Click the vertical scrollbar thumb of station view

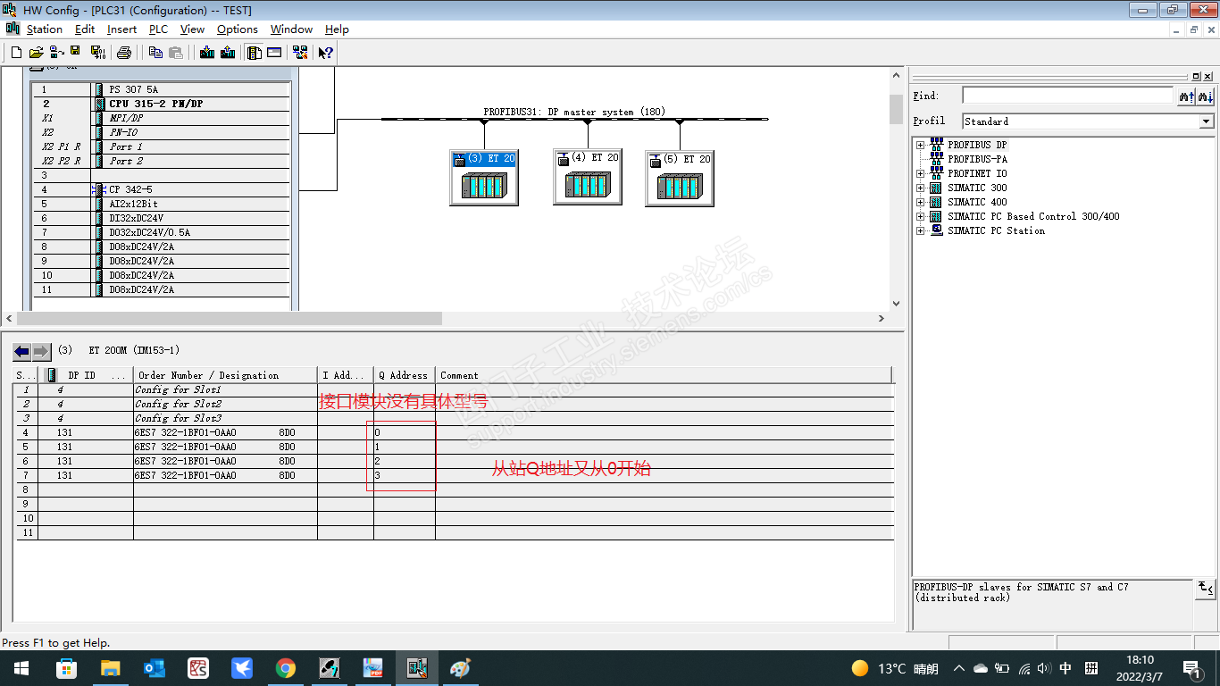pyautogui.click(x=896, y=110)
